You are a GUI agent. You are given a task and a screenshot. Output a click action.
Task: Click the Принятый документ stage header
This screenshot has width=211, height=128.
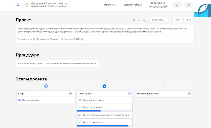click(164, 94)
